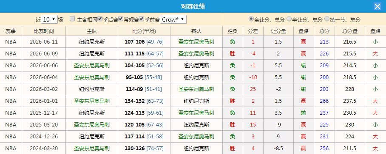Viewport: 386px width, 154px height.
Task: Click handicap -8.5 in 2024-03-30 row
Action: point(278,148)
